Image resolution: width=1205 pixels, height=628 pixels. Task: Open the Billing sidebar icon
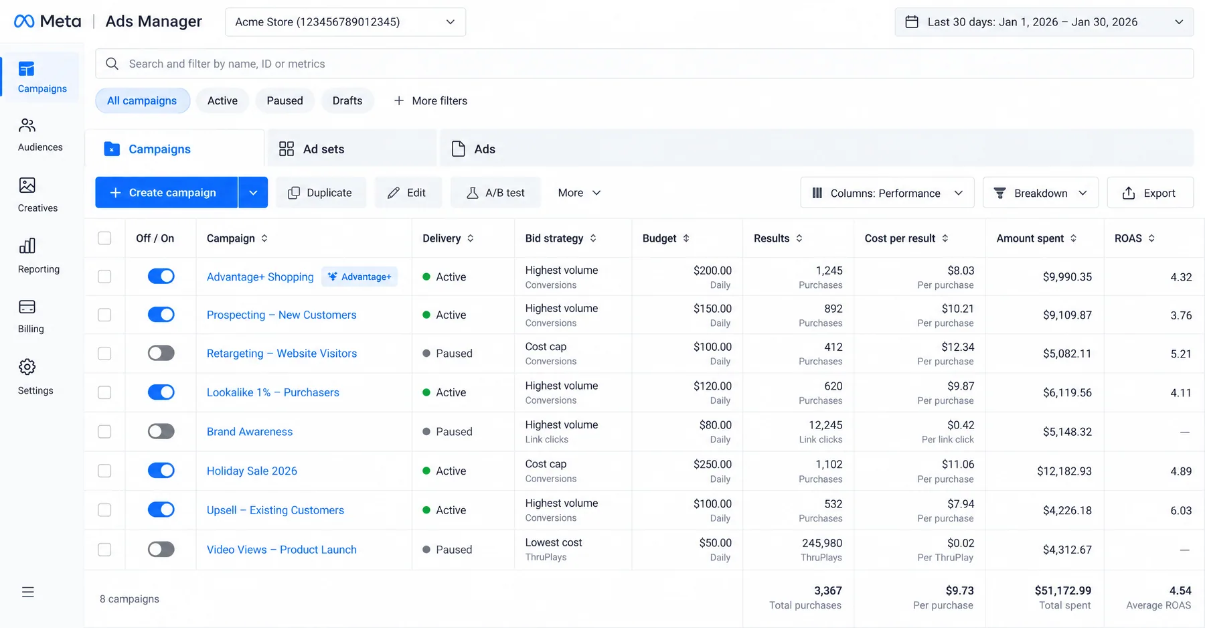point(27,307)
